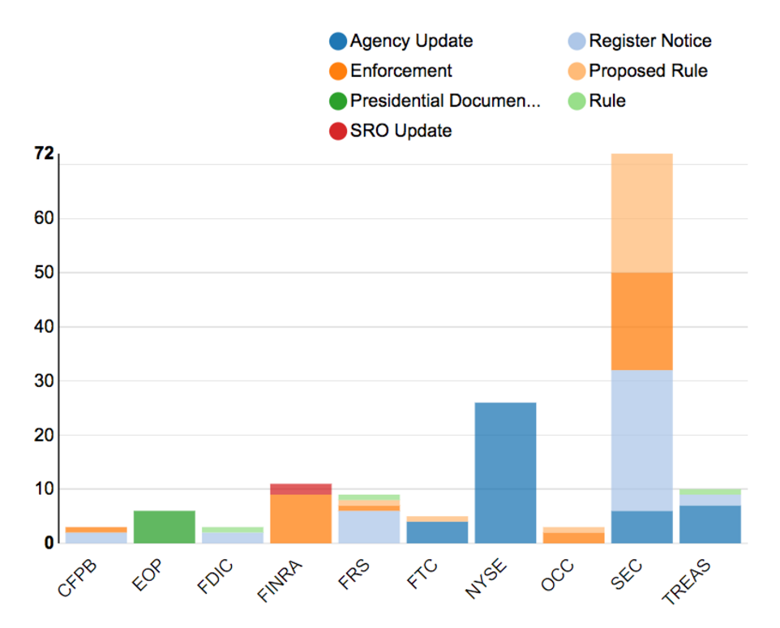
Task: Click the 'SEC' x-axis label
Action: (x=626, y=574)
